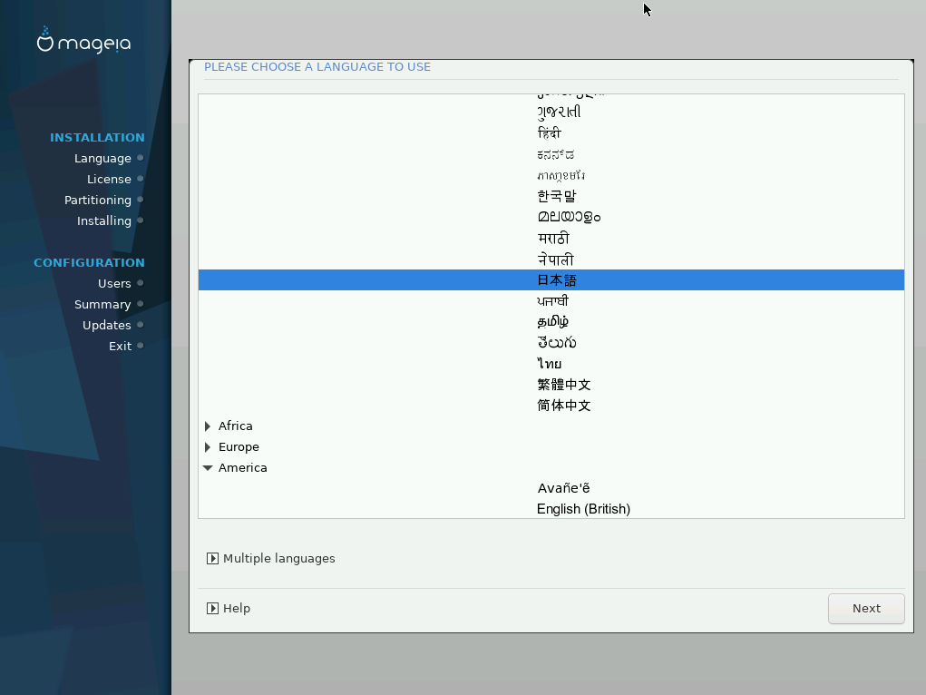
Task: Open the Help section arrow
Action: coord(212,609)
